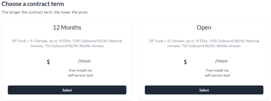Click Select button for 12 Months plan

[67, 90]
